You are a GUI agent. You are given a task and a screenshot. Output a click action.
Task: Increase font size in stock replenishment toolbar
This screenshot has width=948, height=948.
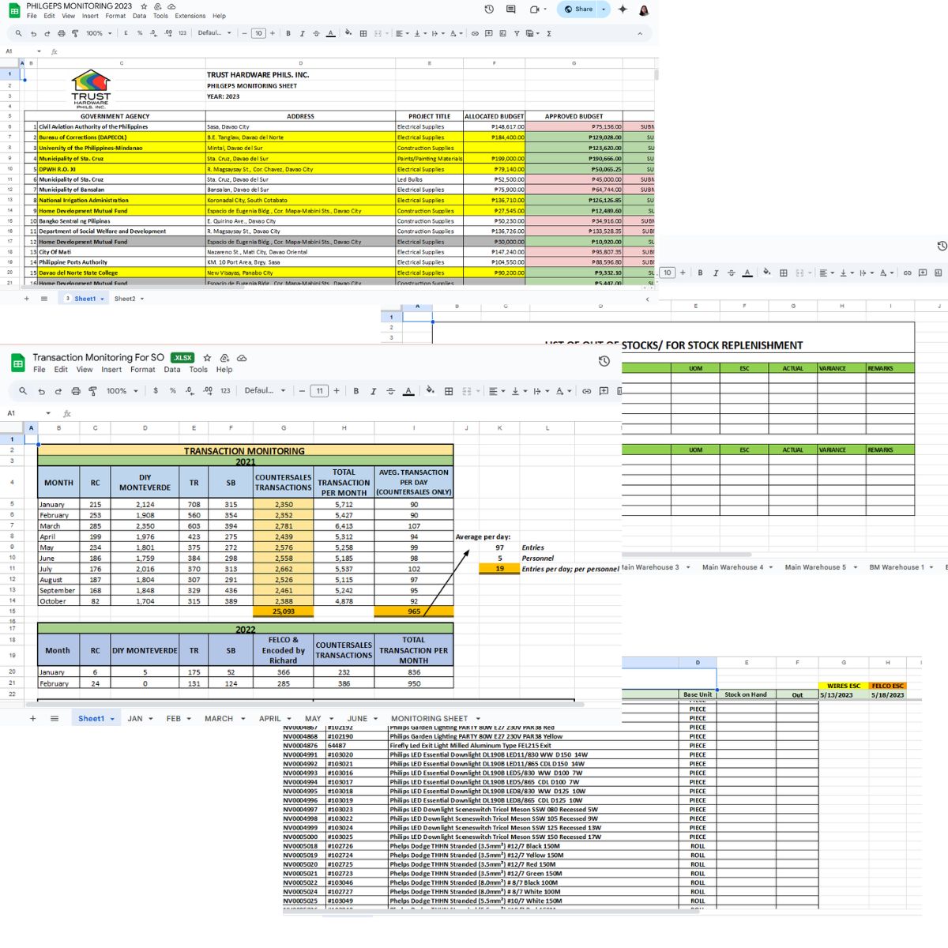coord(683,273)
